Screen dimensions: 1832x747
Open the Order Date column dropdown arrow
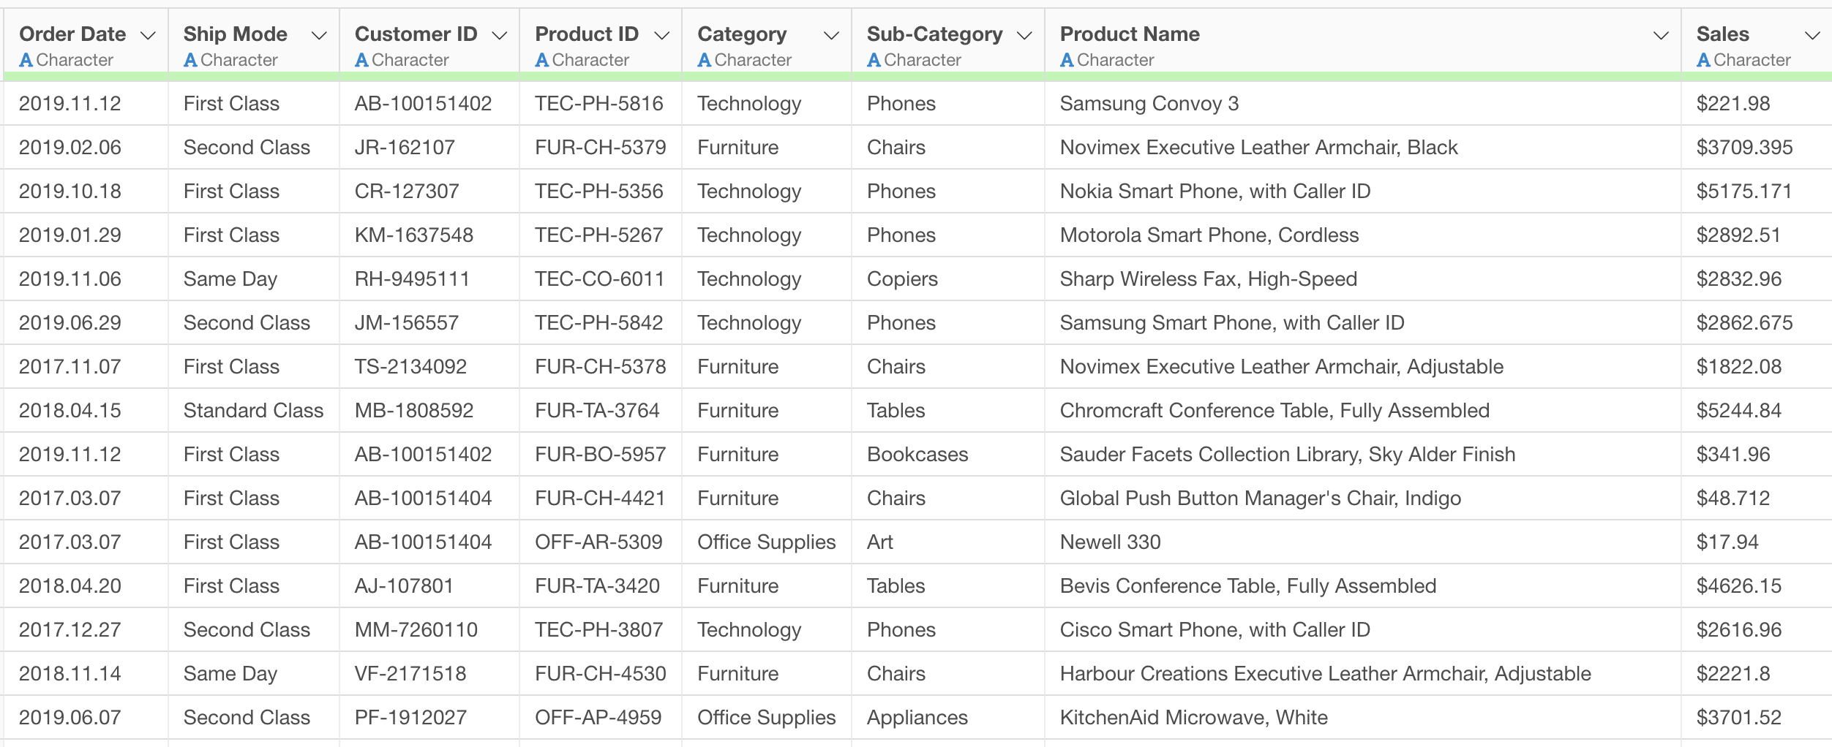pos(148,36)
